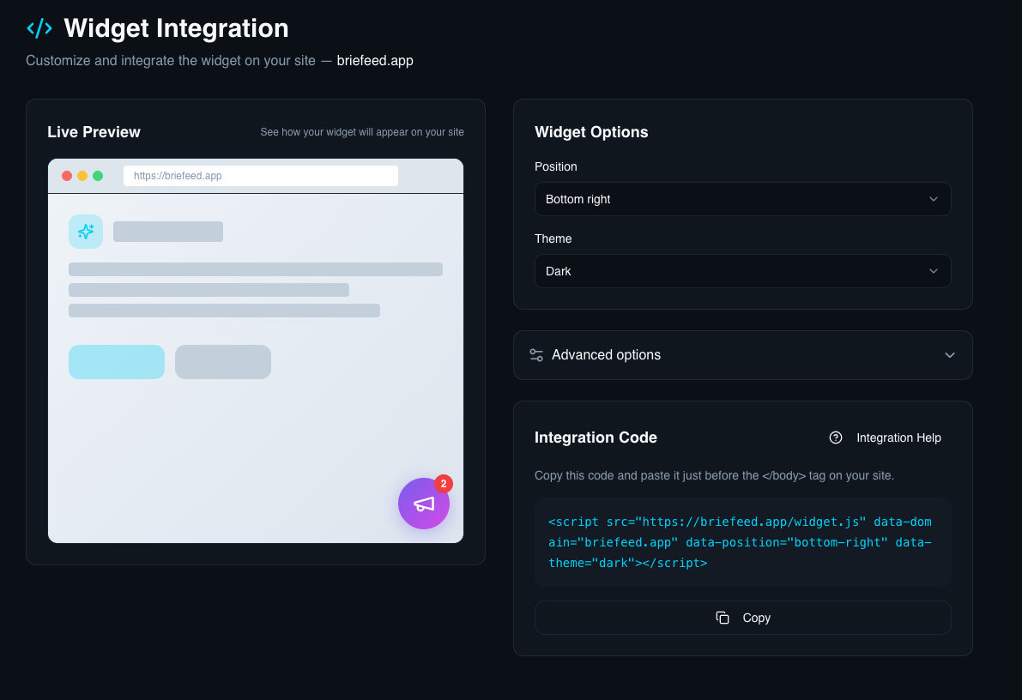Click the chevron on Advanced options row
The image size is (1022, 700).
click(950, 355)
